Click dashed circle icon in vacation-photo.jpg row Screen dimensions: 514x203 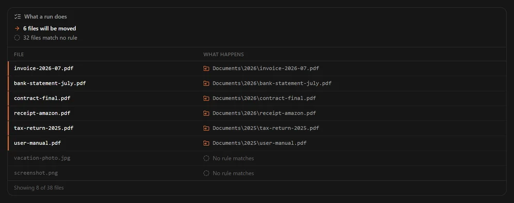[206, 158]
